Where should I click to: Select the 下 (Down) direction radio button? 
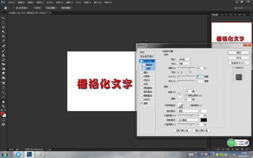coord(187,72)
